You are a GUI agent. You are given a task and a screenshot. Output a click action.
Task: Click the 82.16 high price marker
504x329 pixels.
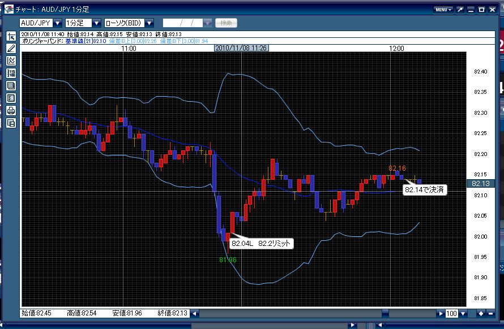tap(398, 168)
